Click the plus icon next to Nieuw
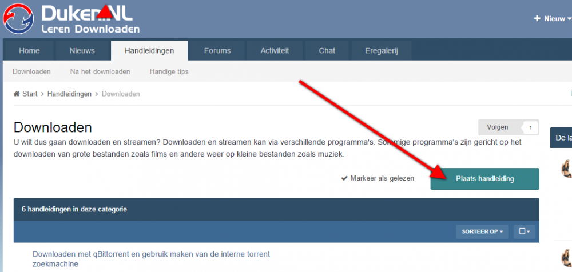 (x=537, y=19)
